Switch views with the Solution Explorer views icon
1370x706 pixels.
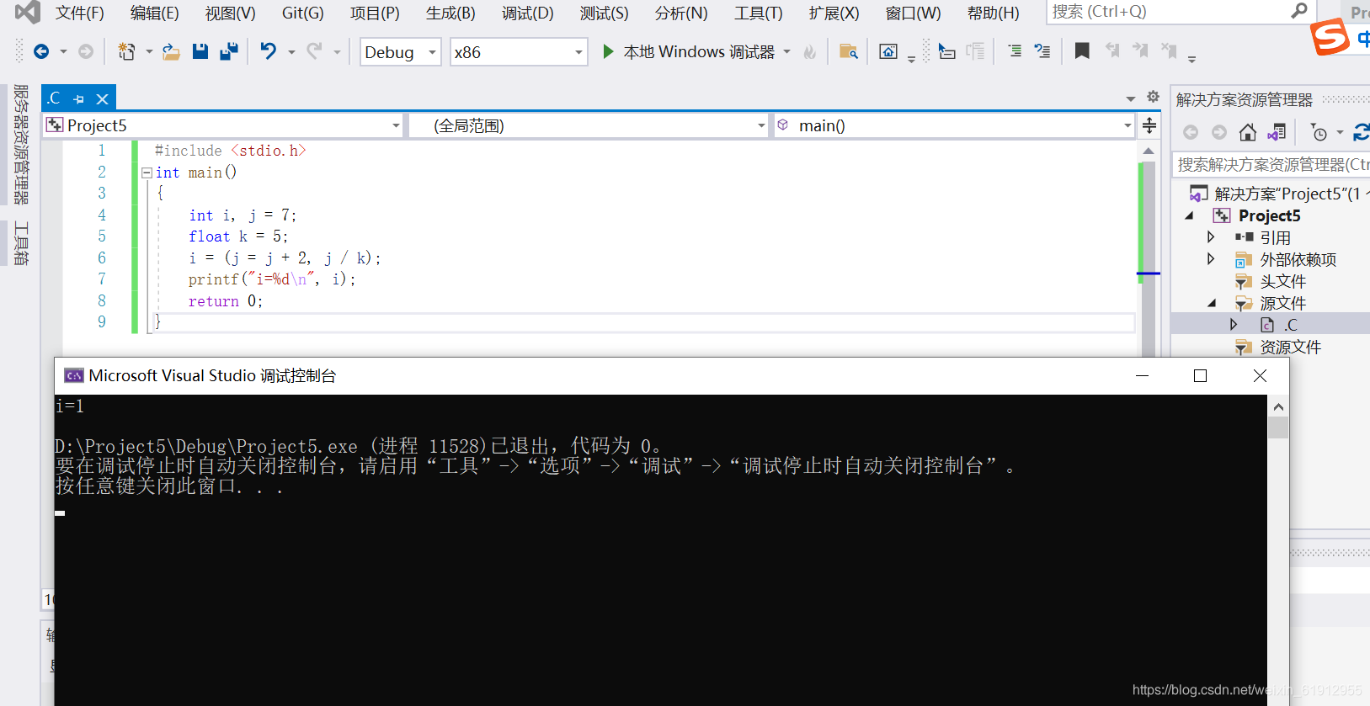(1277, 132)
